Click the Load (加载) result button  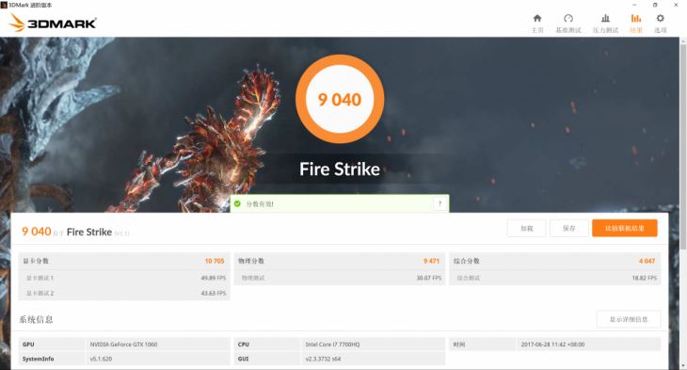click(527, 229)
